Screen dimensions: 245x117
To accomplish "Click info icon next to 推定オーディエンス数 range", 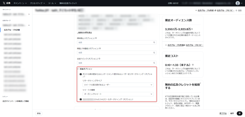I will [x=192, y=29].
